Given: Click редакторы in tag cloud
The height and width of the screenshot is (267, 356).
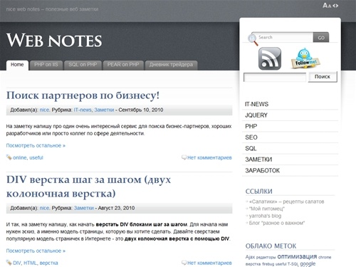Looking at the screenshot, I should pos(266,257).
